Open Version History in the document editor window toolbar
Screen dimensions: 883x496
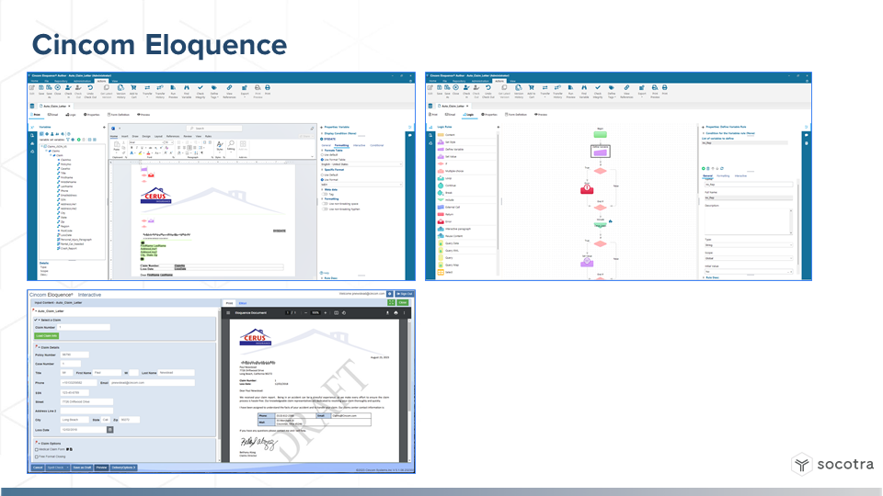121,91
